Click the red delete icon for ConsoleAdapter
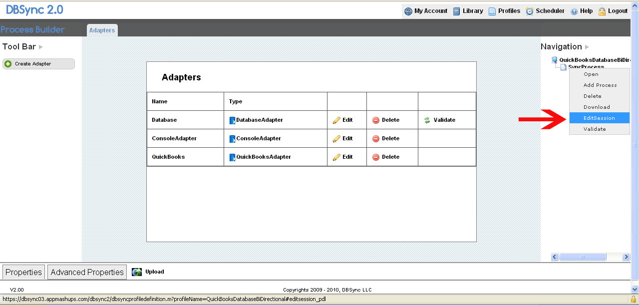This screenshot has width=639, height=305. [376, 139]
